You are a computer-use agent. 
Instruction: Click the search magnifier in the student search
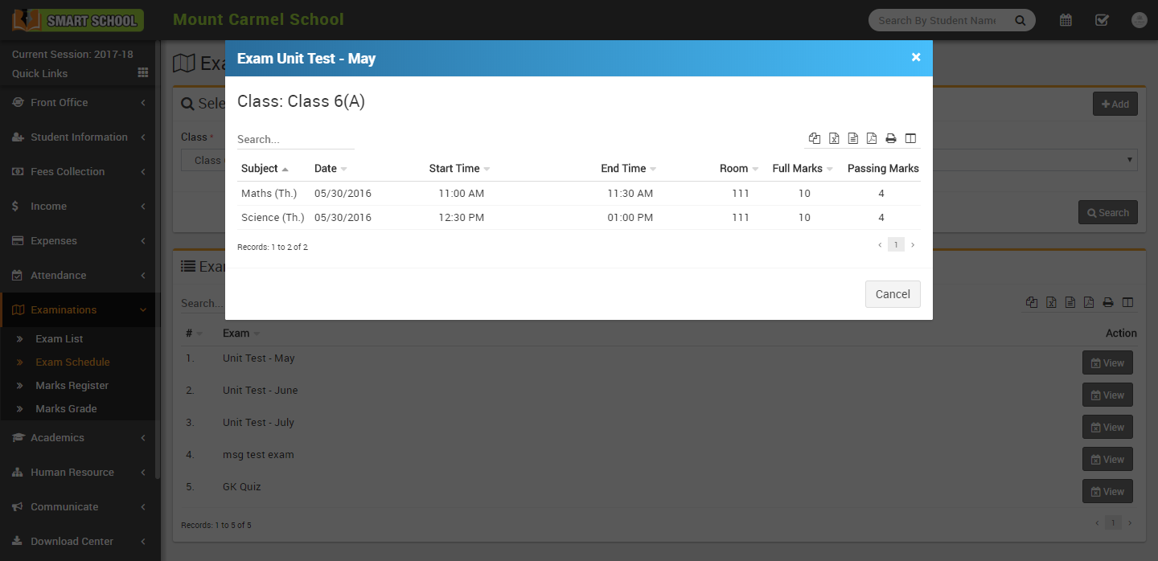(1020, 20)
